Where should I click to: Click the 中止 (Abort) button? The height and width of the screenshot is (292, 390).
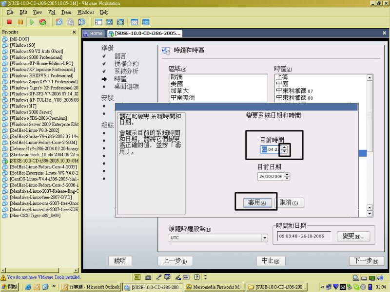pyautogui.click(x=271, y=261)
